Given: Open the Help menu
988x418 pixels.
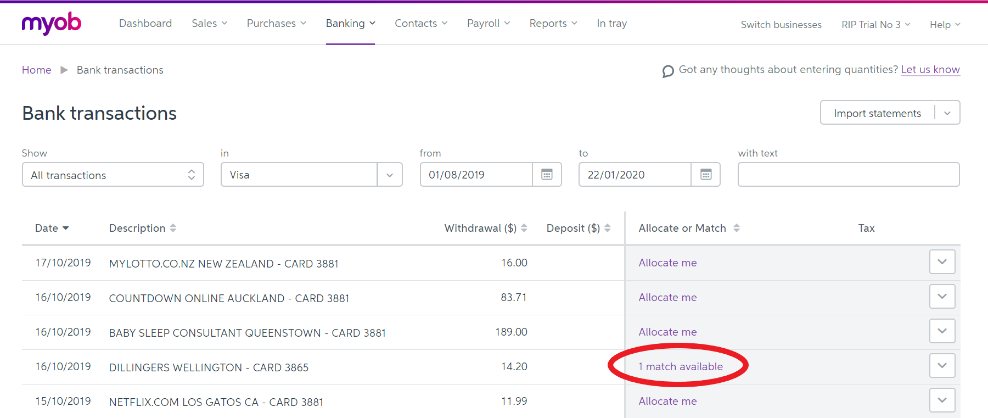Looking at the screenshot, I should click(x=945, y=25).
